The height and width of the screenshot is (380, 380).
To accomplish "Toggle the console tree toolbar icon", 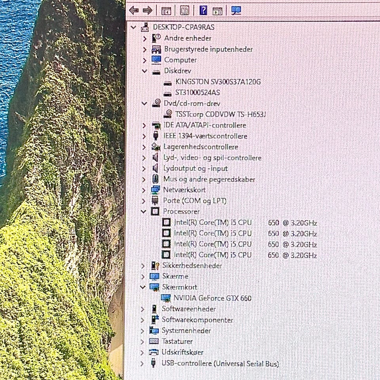I will click(166, 11).
